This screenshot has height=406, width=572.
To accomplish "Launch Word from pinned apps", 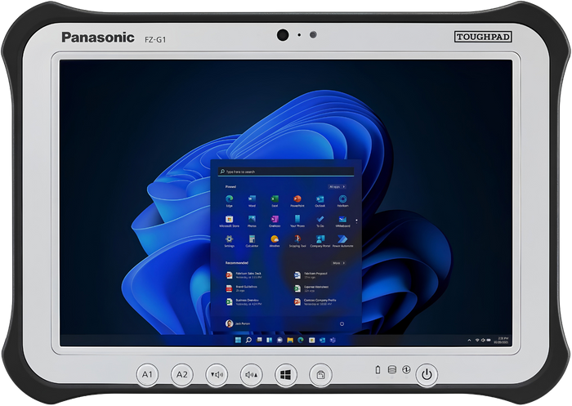I will [252, 201].
